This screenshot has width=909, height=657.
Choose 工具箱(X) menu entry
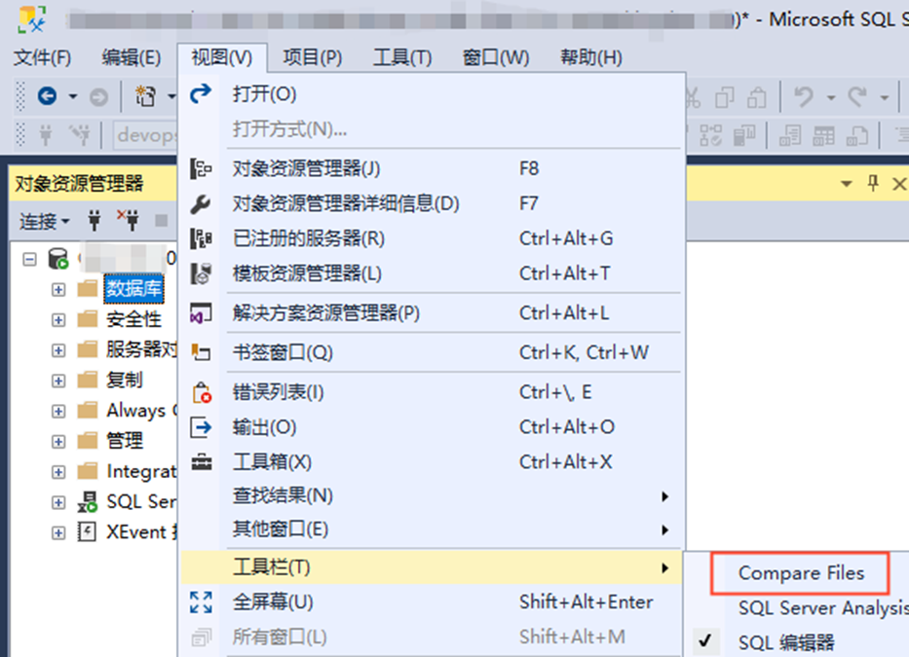coord(432,462)
